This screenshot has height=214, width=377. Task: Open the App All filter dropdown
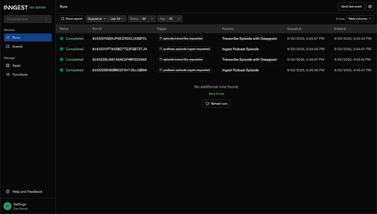175,19
